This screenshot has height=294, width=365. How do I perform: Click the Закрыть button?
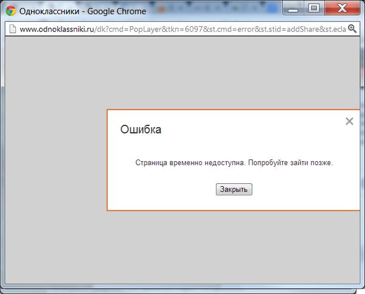[x=234, y=189]
